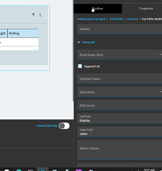This screenshot has width=162, height=171.
Task: Collapse the Advanced section chevron
Action: 79,42
